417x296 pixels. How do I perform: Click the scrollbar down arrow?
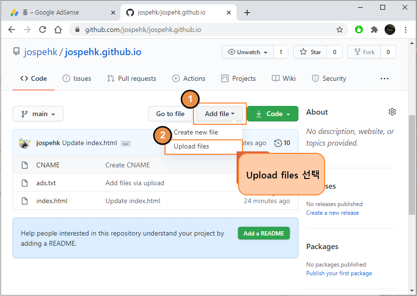point(412,291)
